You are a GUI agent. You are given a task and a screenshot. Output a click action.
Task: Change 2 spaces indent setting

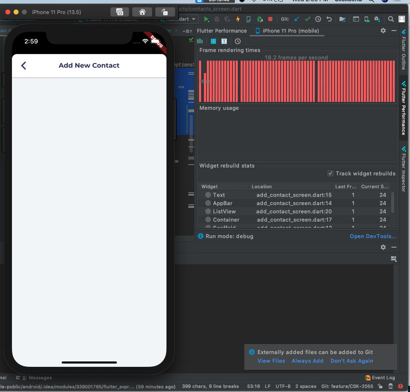click(306, 386)
